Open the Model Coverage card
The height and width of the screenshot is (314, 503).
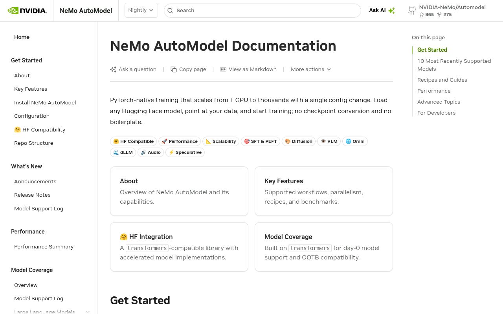(324, 247)
